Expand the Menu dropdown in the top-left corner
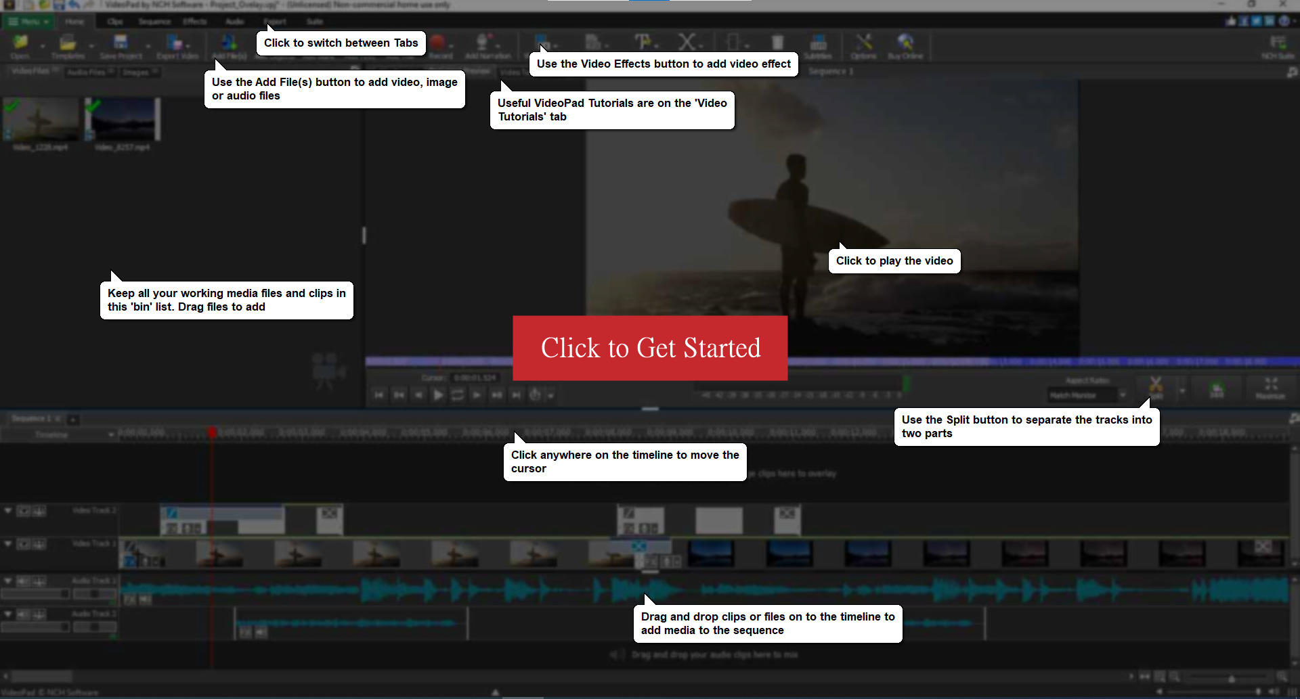The height and width of the screenshot is (699, 1300). pyautogui.click(x=27, y=21)
